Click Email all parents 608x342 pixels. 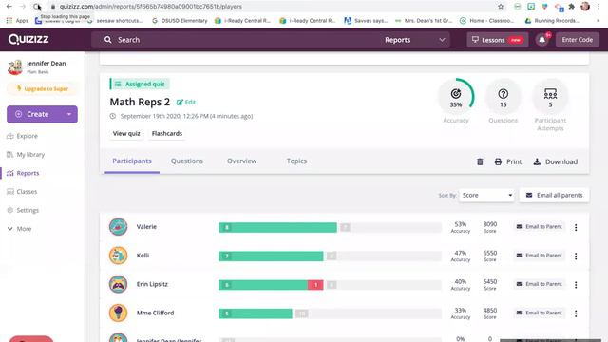[554, 195]
